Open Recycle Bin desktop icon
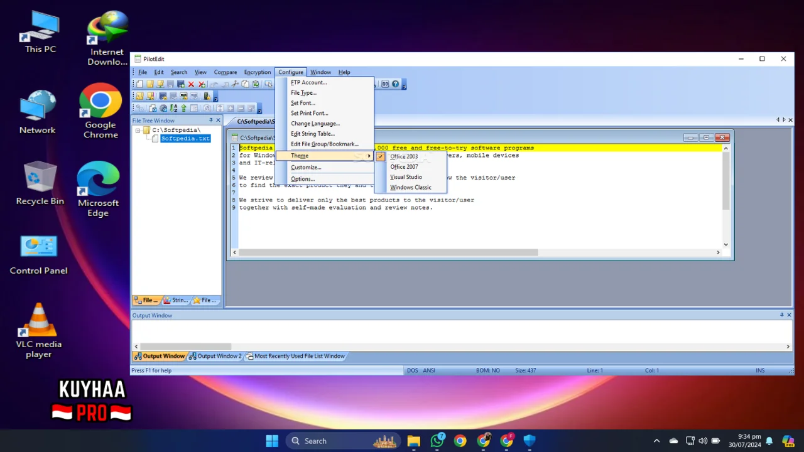 pyautogui.click(x=40, y=183)
